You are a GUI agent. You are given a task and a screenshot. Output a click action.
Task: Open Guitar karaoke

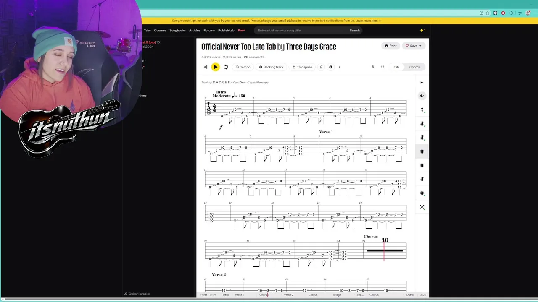click(137, 294)
